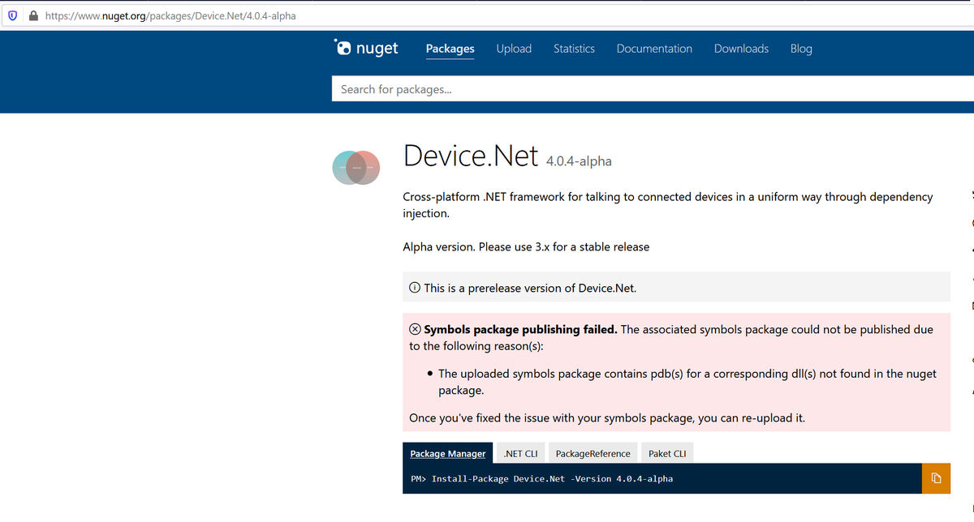Click the address bar padlock icon
974x522 pixels.
click(x=33, y=15)
